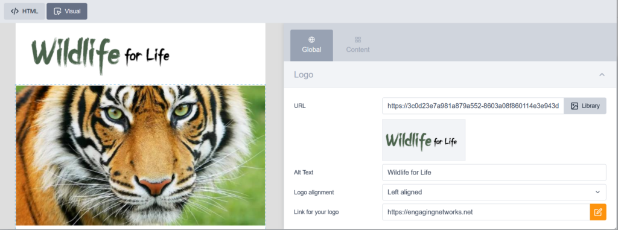Click the globe icon on Global tab
Screen dimensions: 618x230
pyautogui.click(x=312, y=39)
